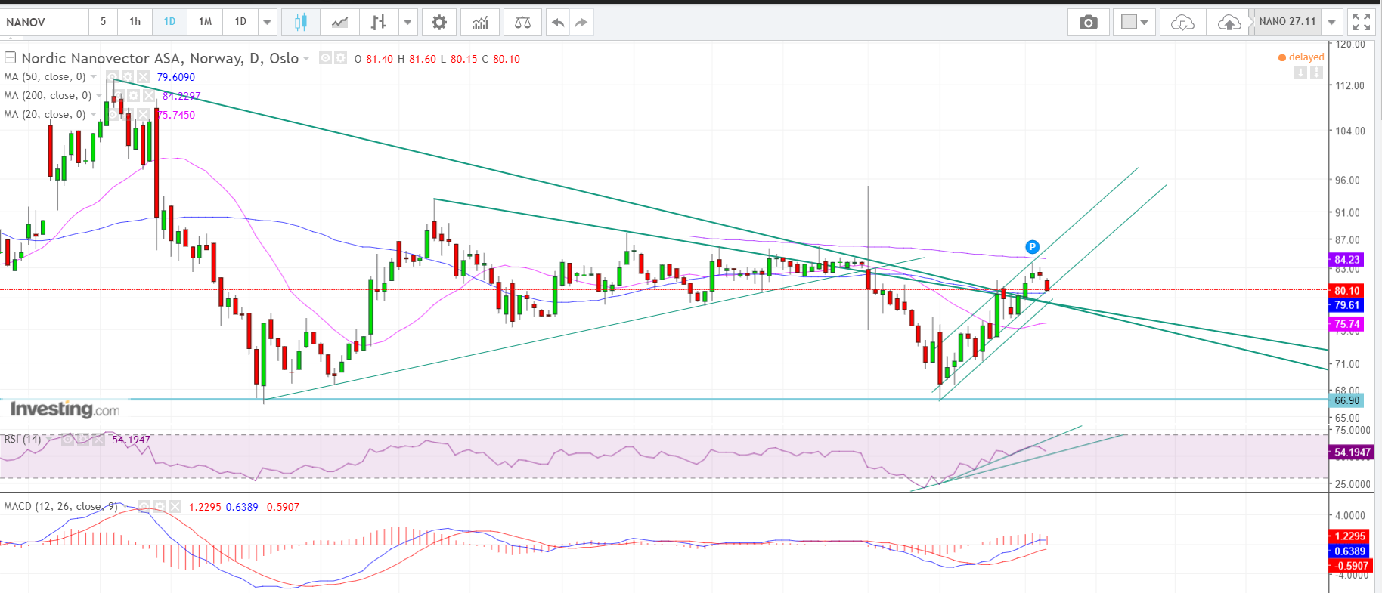Click the MACD -0.5907 axis label
Screen dimensions: 1382x593
pyautogui.click(x=1350, y=565)
